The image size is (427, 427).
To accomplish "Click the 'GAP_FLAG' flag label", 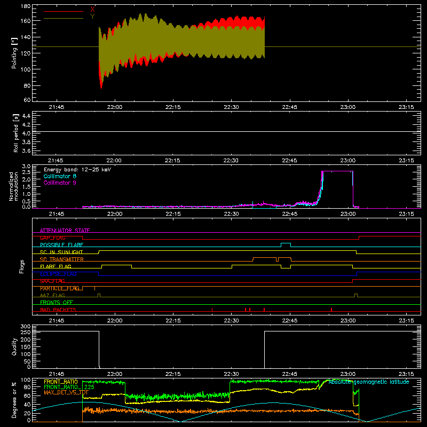I will pos(52,238).
